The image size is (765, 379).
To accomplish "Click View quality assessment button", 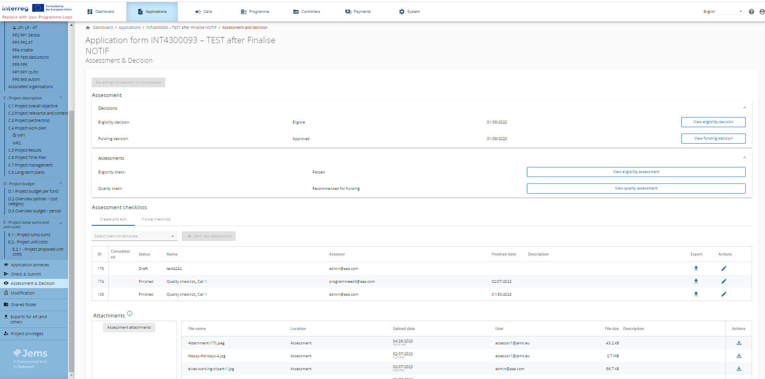I will [635, 188].
